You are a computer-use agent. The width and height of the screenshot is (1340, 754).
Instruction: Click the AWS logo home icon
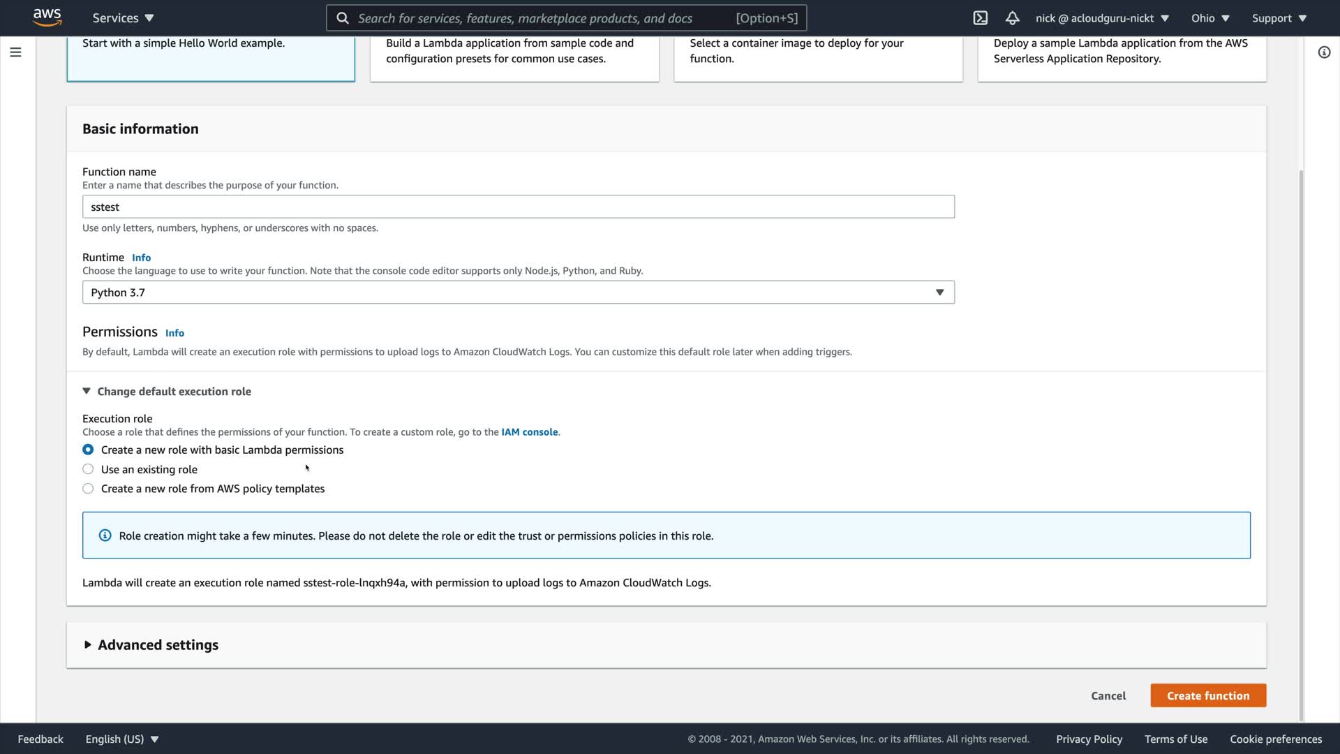[x=47, y=17]
